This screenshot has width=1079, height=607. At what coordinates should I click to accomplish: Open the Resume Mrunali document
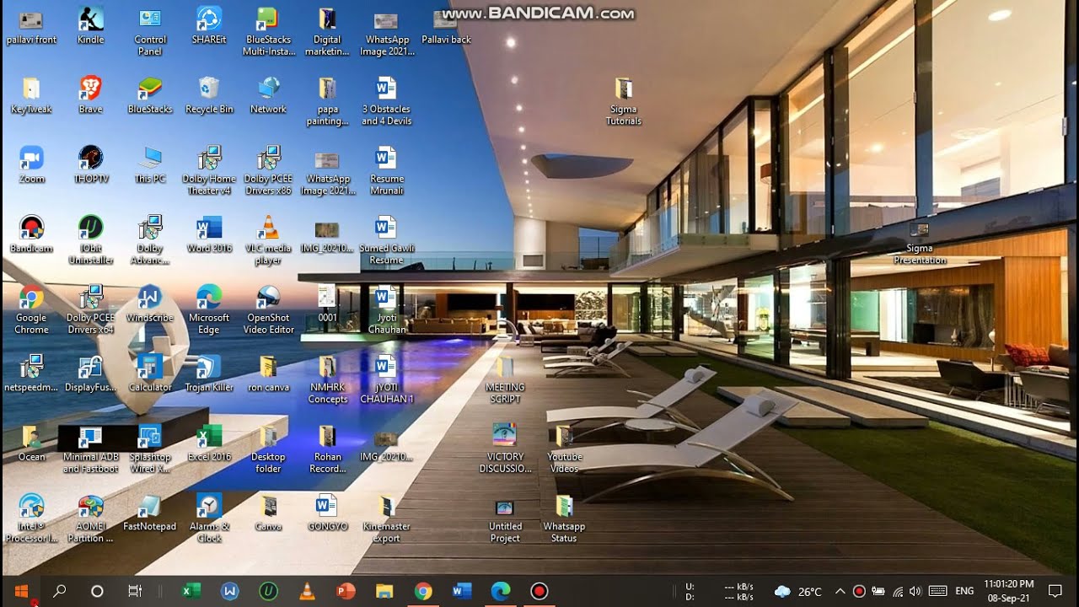coord(386,170)
